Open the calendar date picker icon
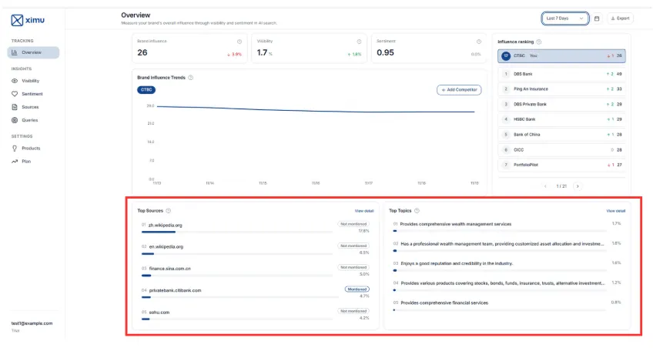Screen dimensions: 653x351 tap(597, 18)
